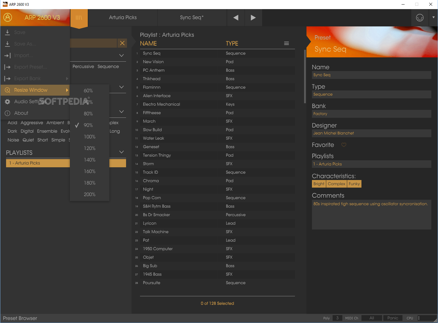This screenshot has height=323, width=438.
Task: Toggle the Complex characteristic tag
Action: (x=337, y=184)
